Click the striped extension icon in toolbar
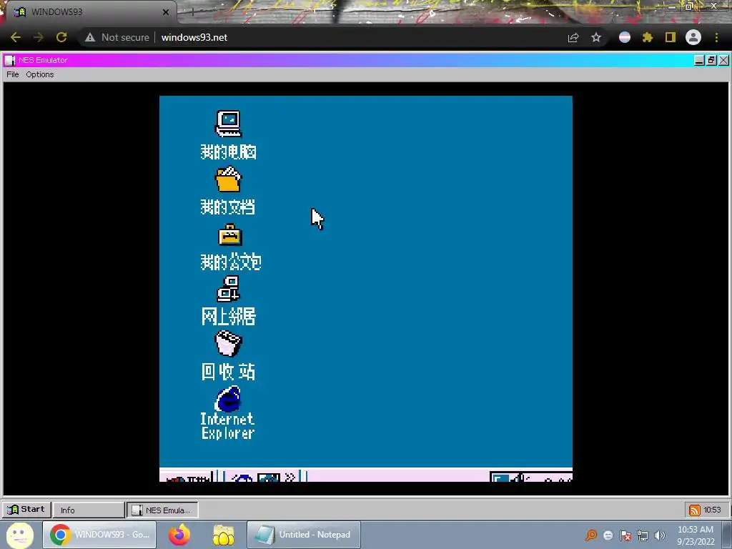The width and height of the screenshot is (732, 549). [625, 37]
